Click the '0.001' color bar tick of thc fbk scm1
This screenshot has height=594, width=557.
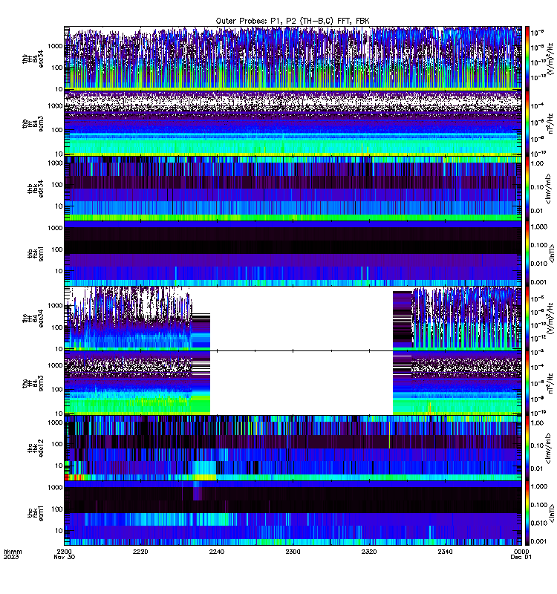538,541
